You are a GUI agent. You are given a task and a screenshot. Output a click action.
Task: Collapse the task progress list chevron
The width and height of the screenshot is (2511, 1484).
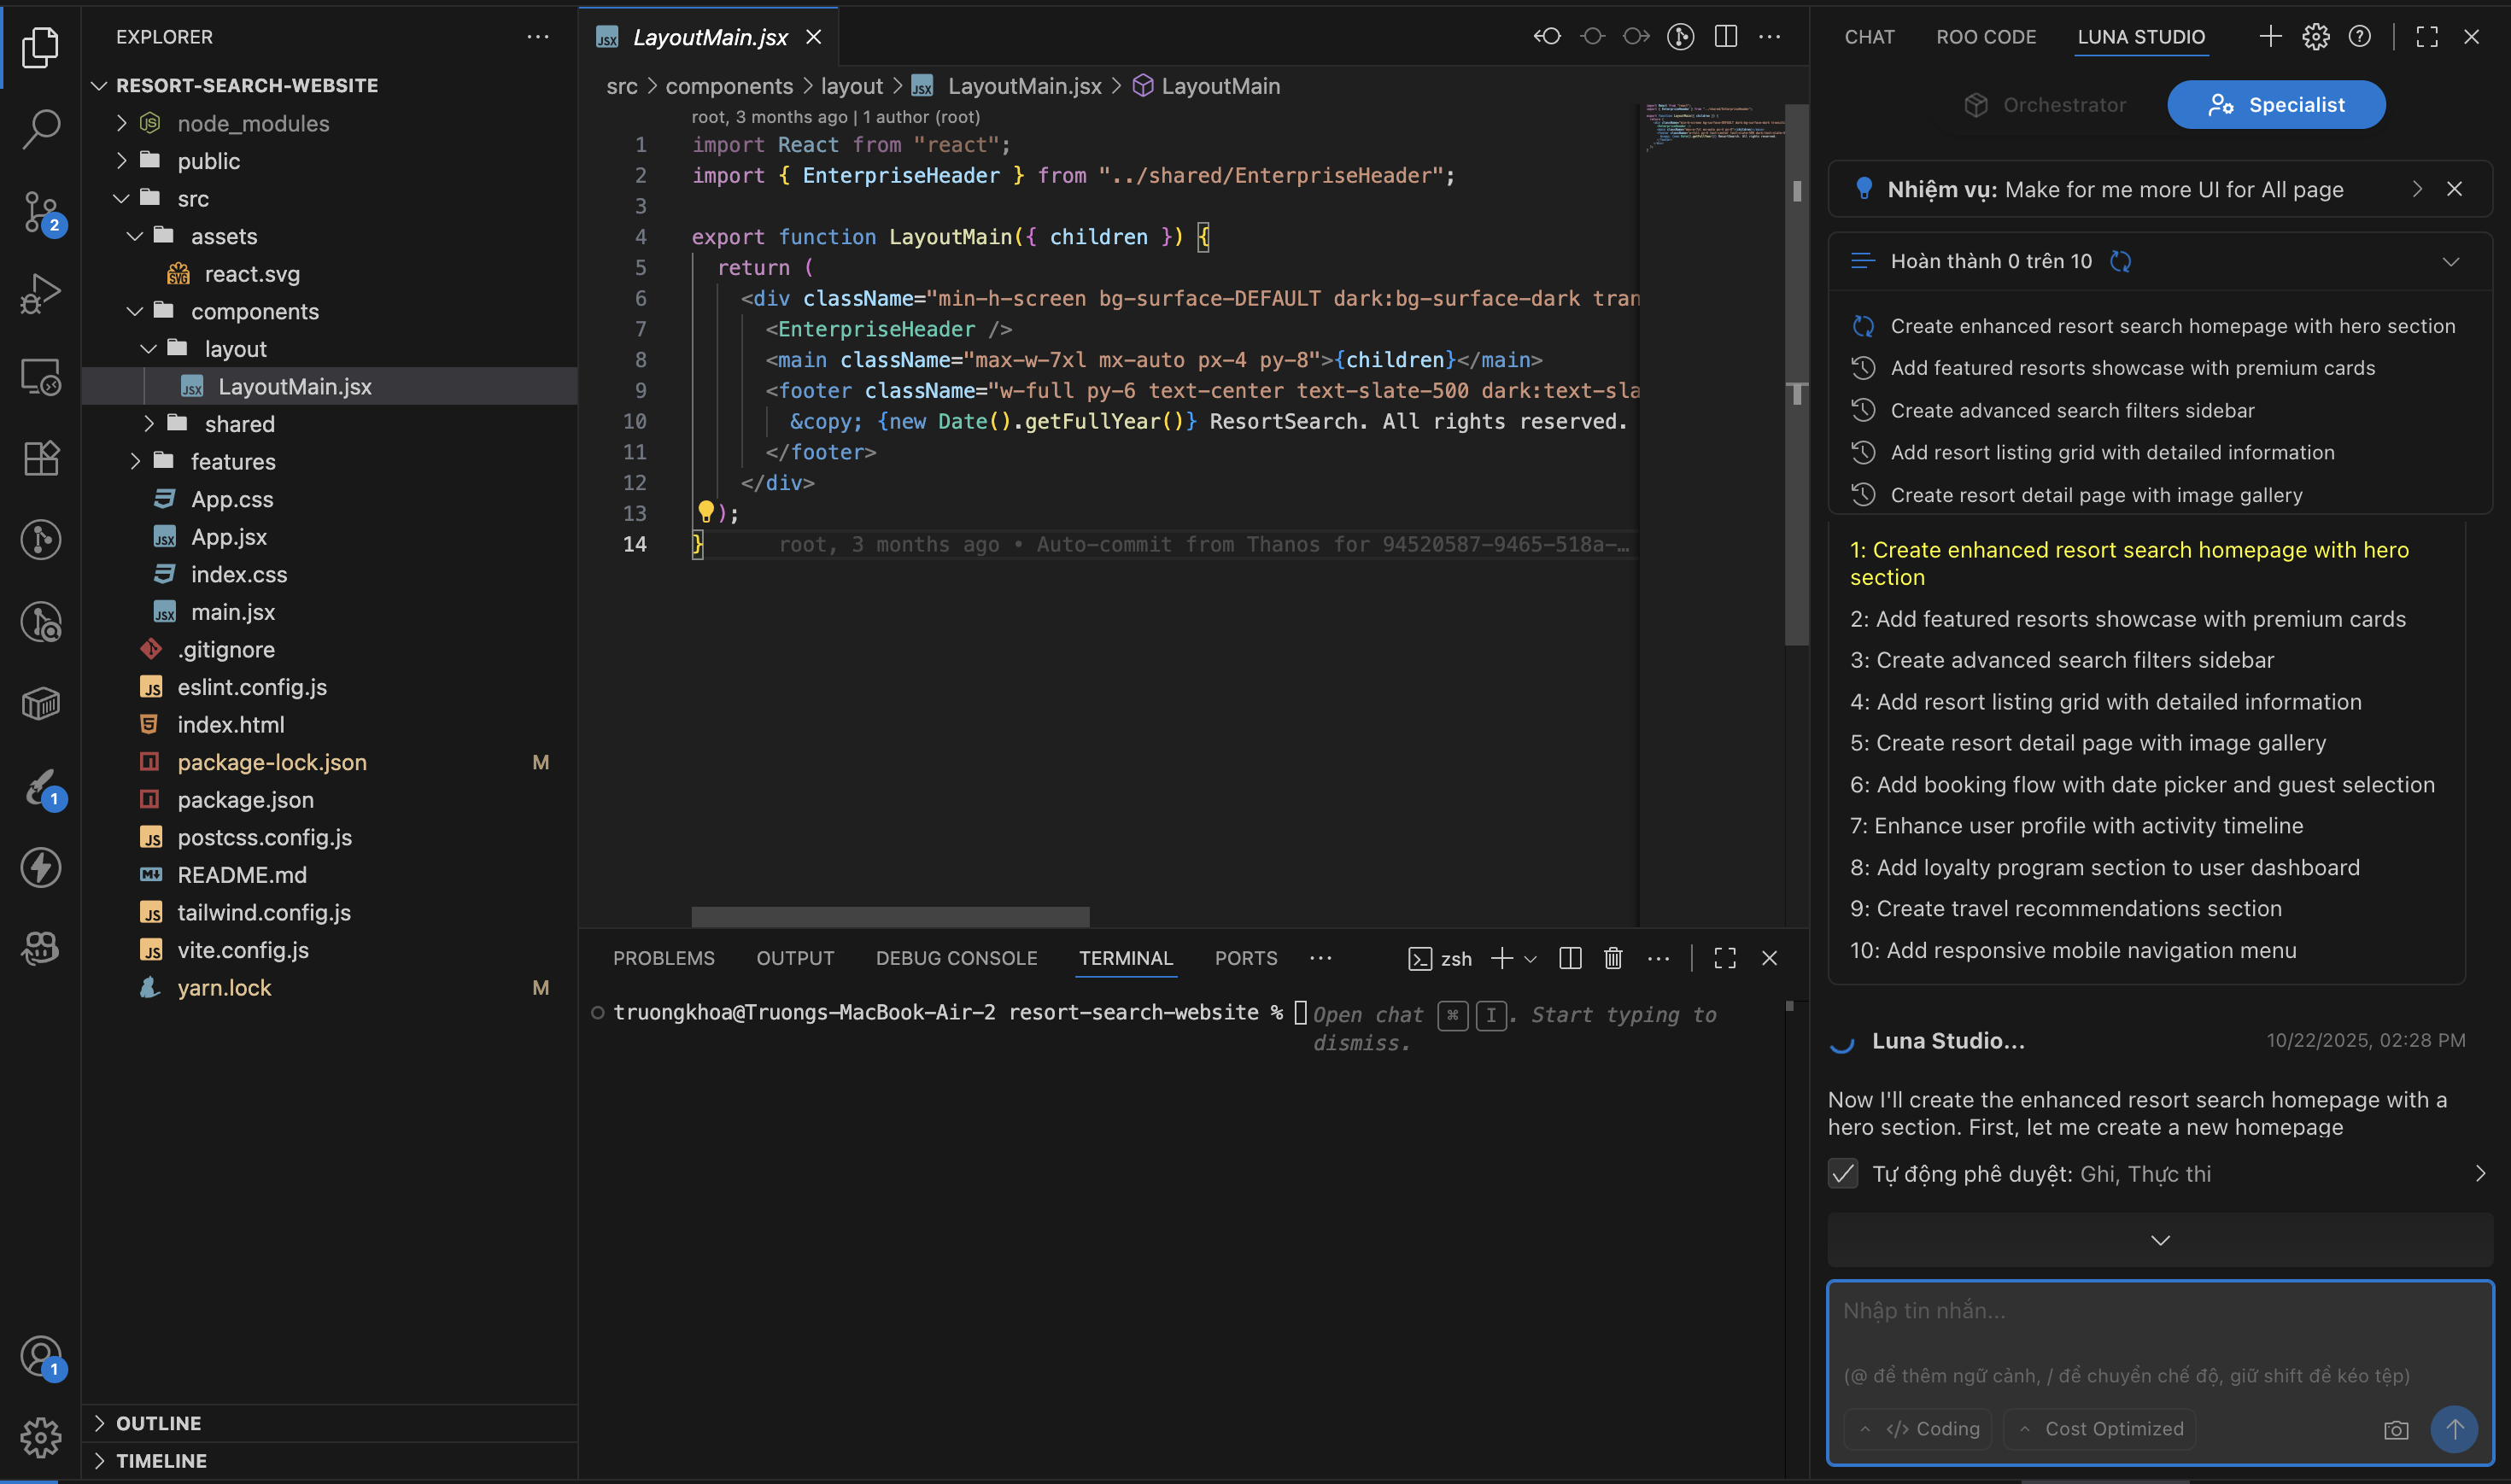click(2450, 262)
